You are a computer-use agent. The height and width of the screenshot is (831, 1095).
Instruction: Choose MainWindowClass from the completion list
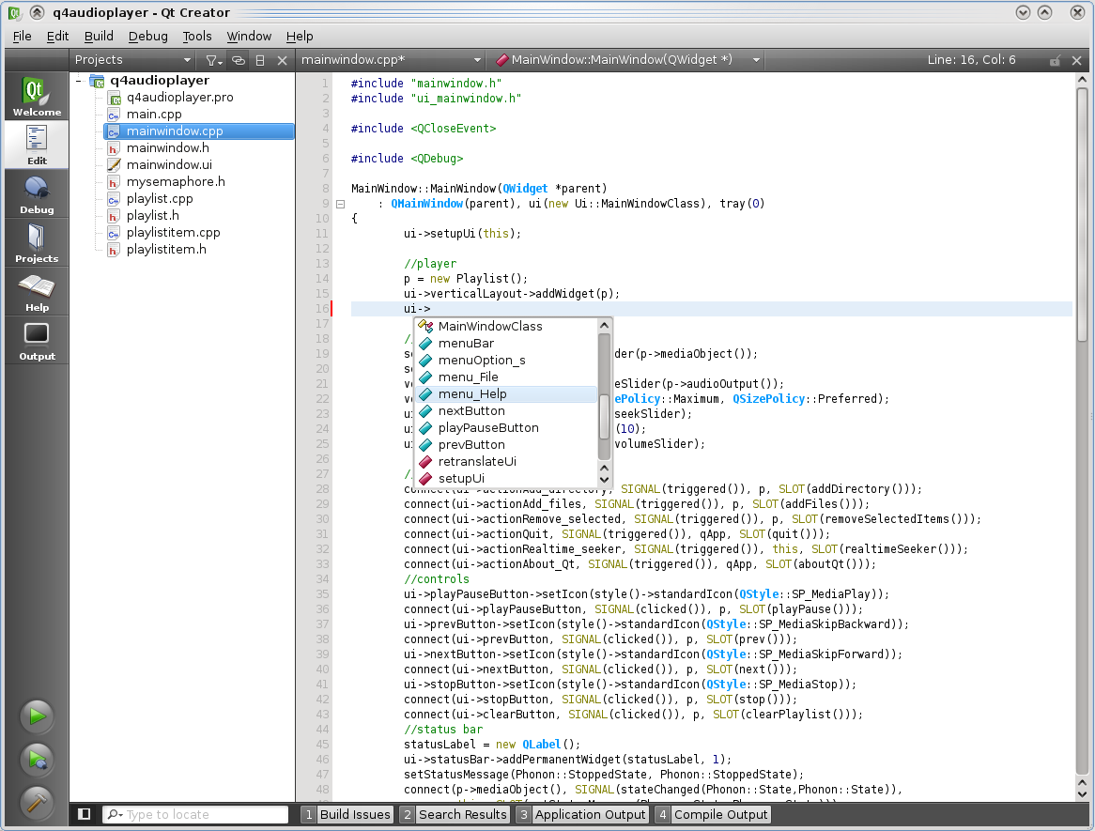pyautogui.click(x=507, y=326)
